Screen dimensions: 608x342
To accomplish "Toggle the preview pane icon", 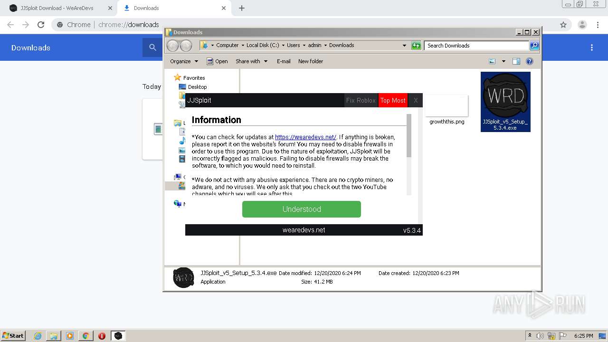I will [516, 61].
